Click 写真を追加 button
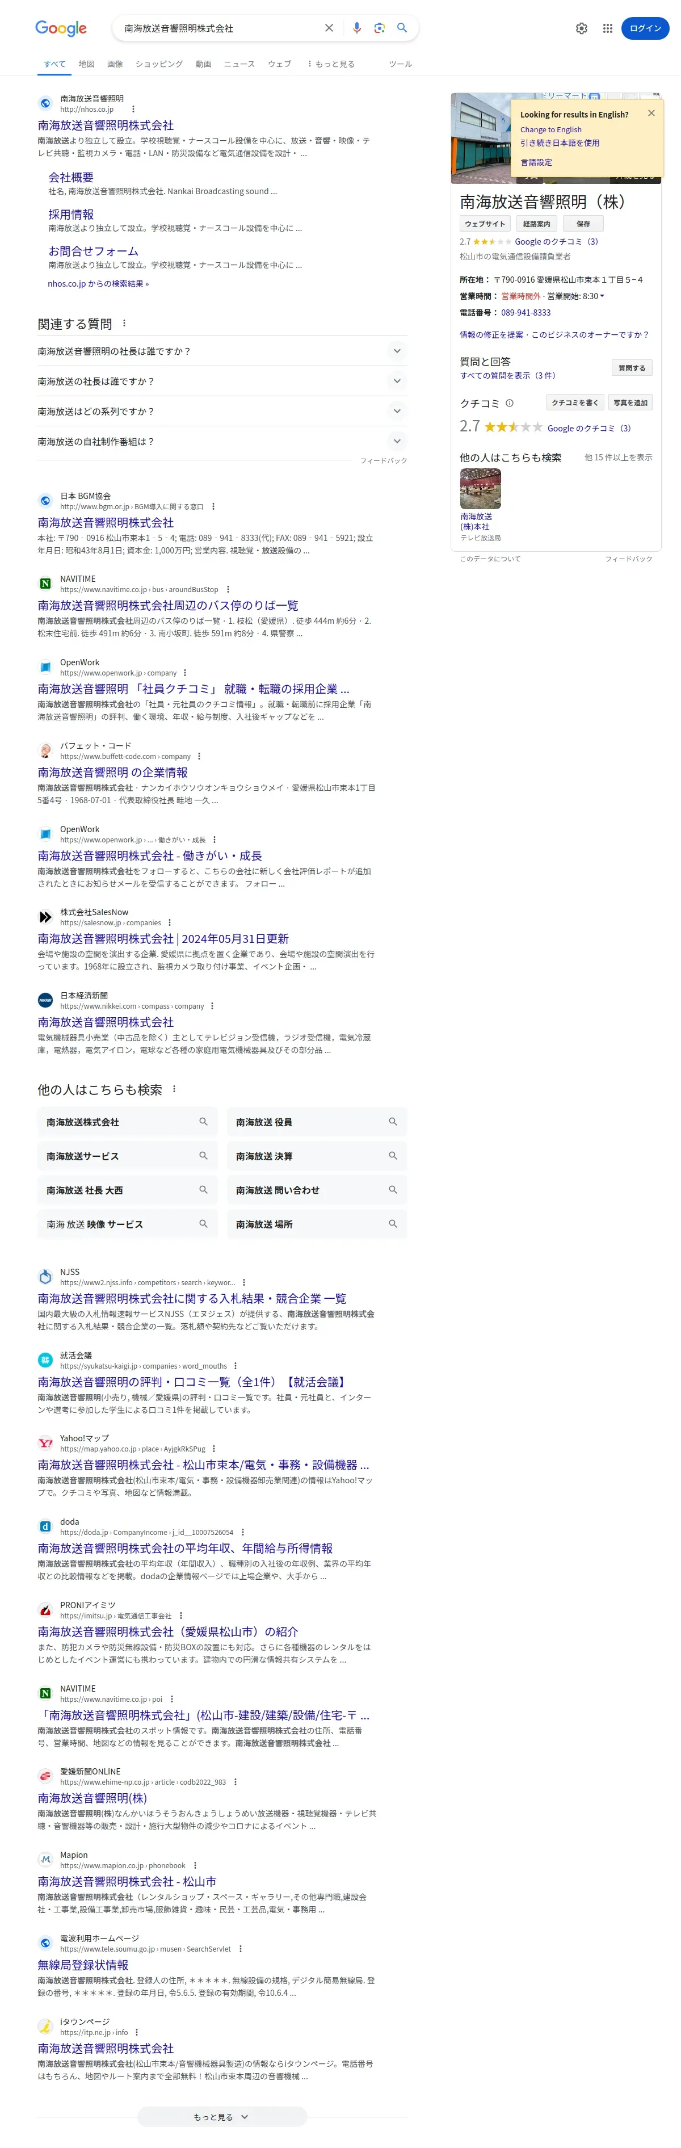 630,403
